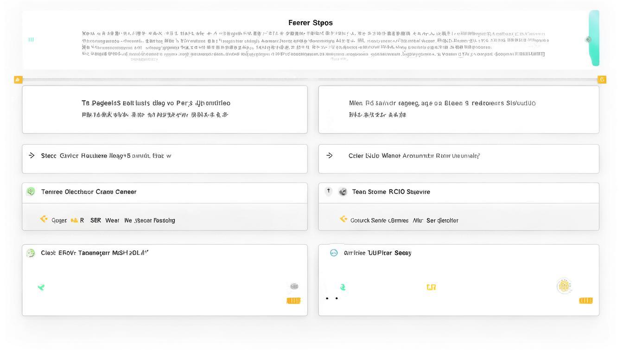Image resolution: width=623 pixels, height=356 pixels.
Task: Select SER in the card footer menu
Action: coord(96,220)
